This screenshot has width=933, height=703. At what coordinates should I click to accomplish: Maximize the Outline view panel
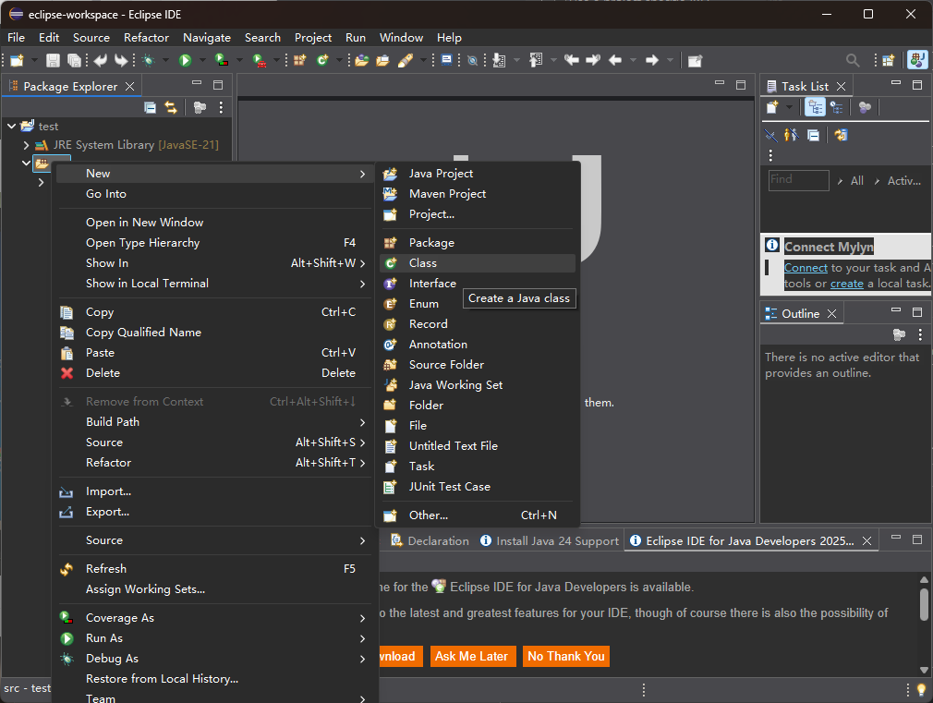(917, 311)
